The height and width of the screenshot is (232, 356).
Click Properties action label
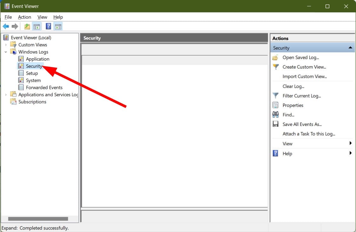[x=293, y=105]
